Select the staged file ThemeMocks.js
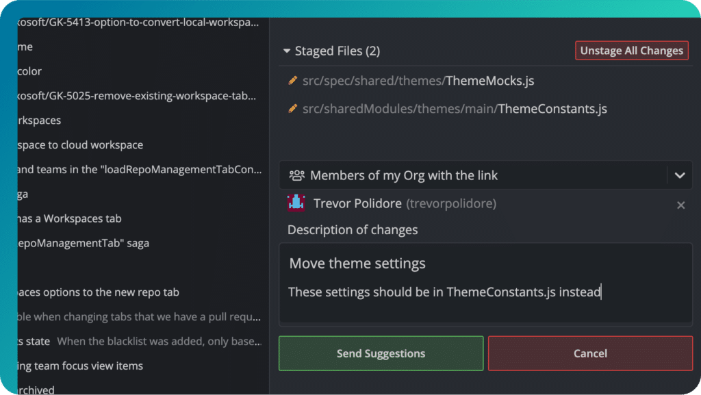 point(418,81)
